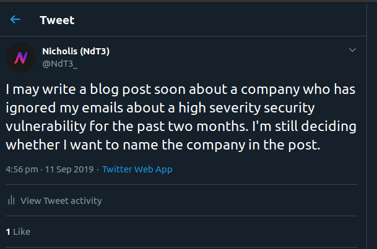Go back using the left arrow

[x=15, y=20]
